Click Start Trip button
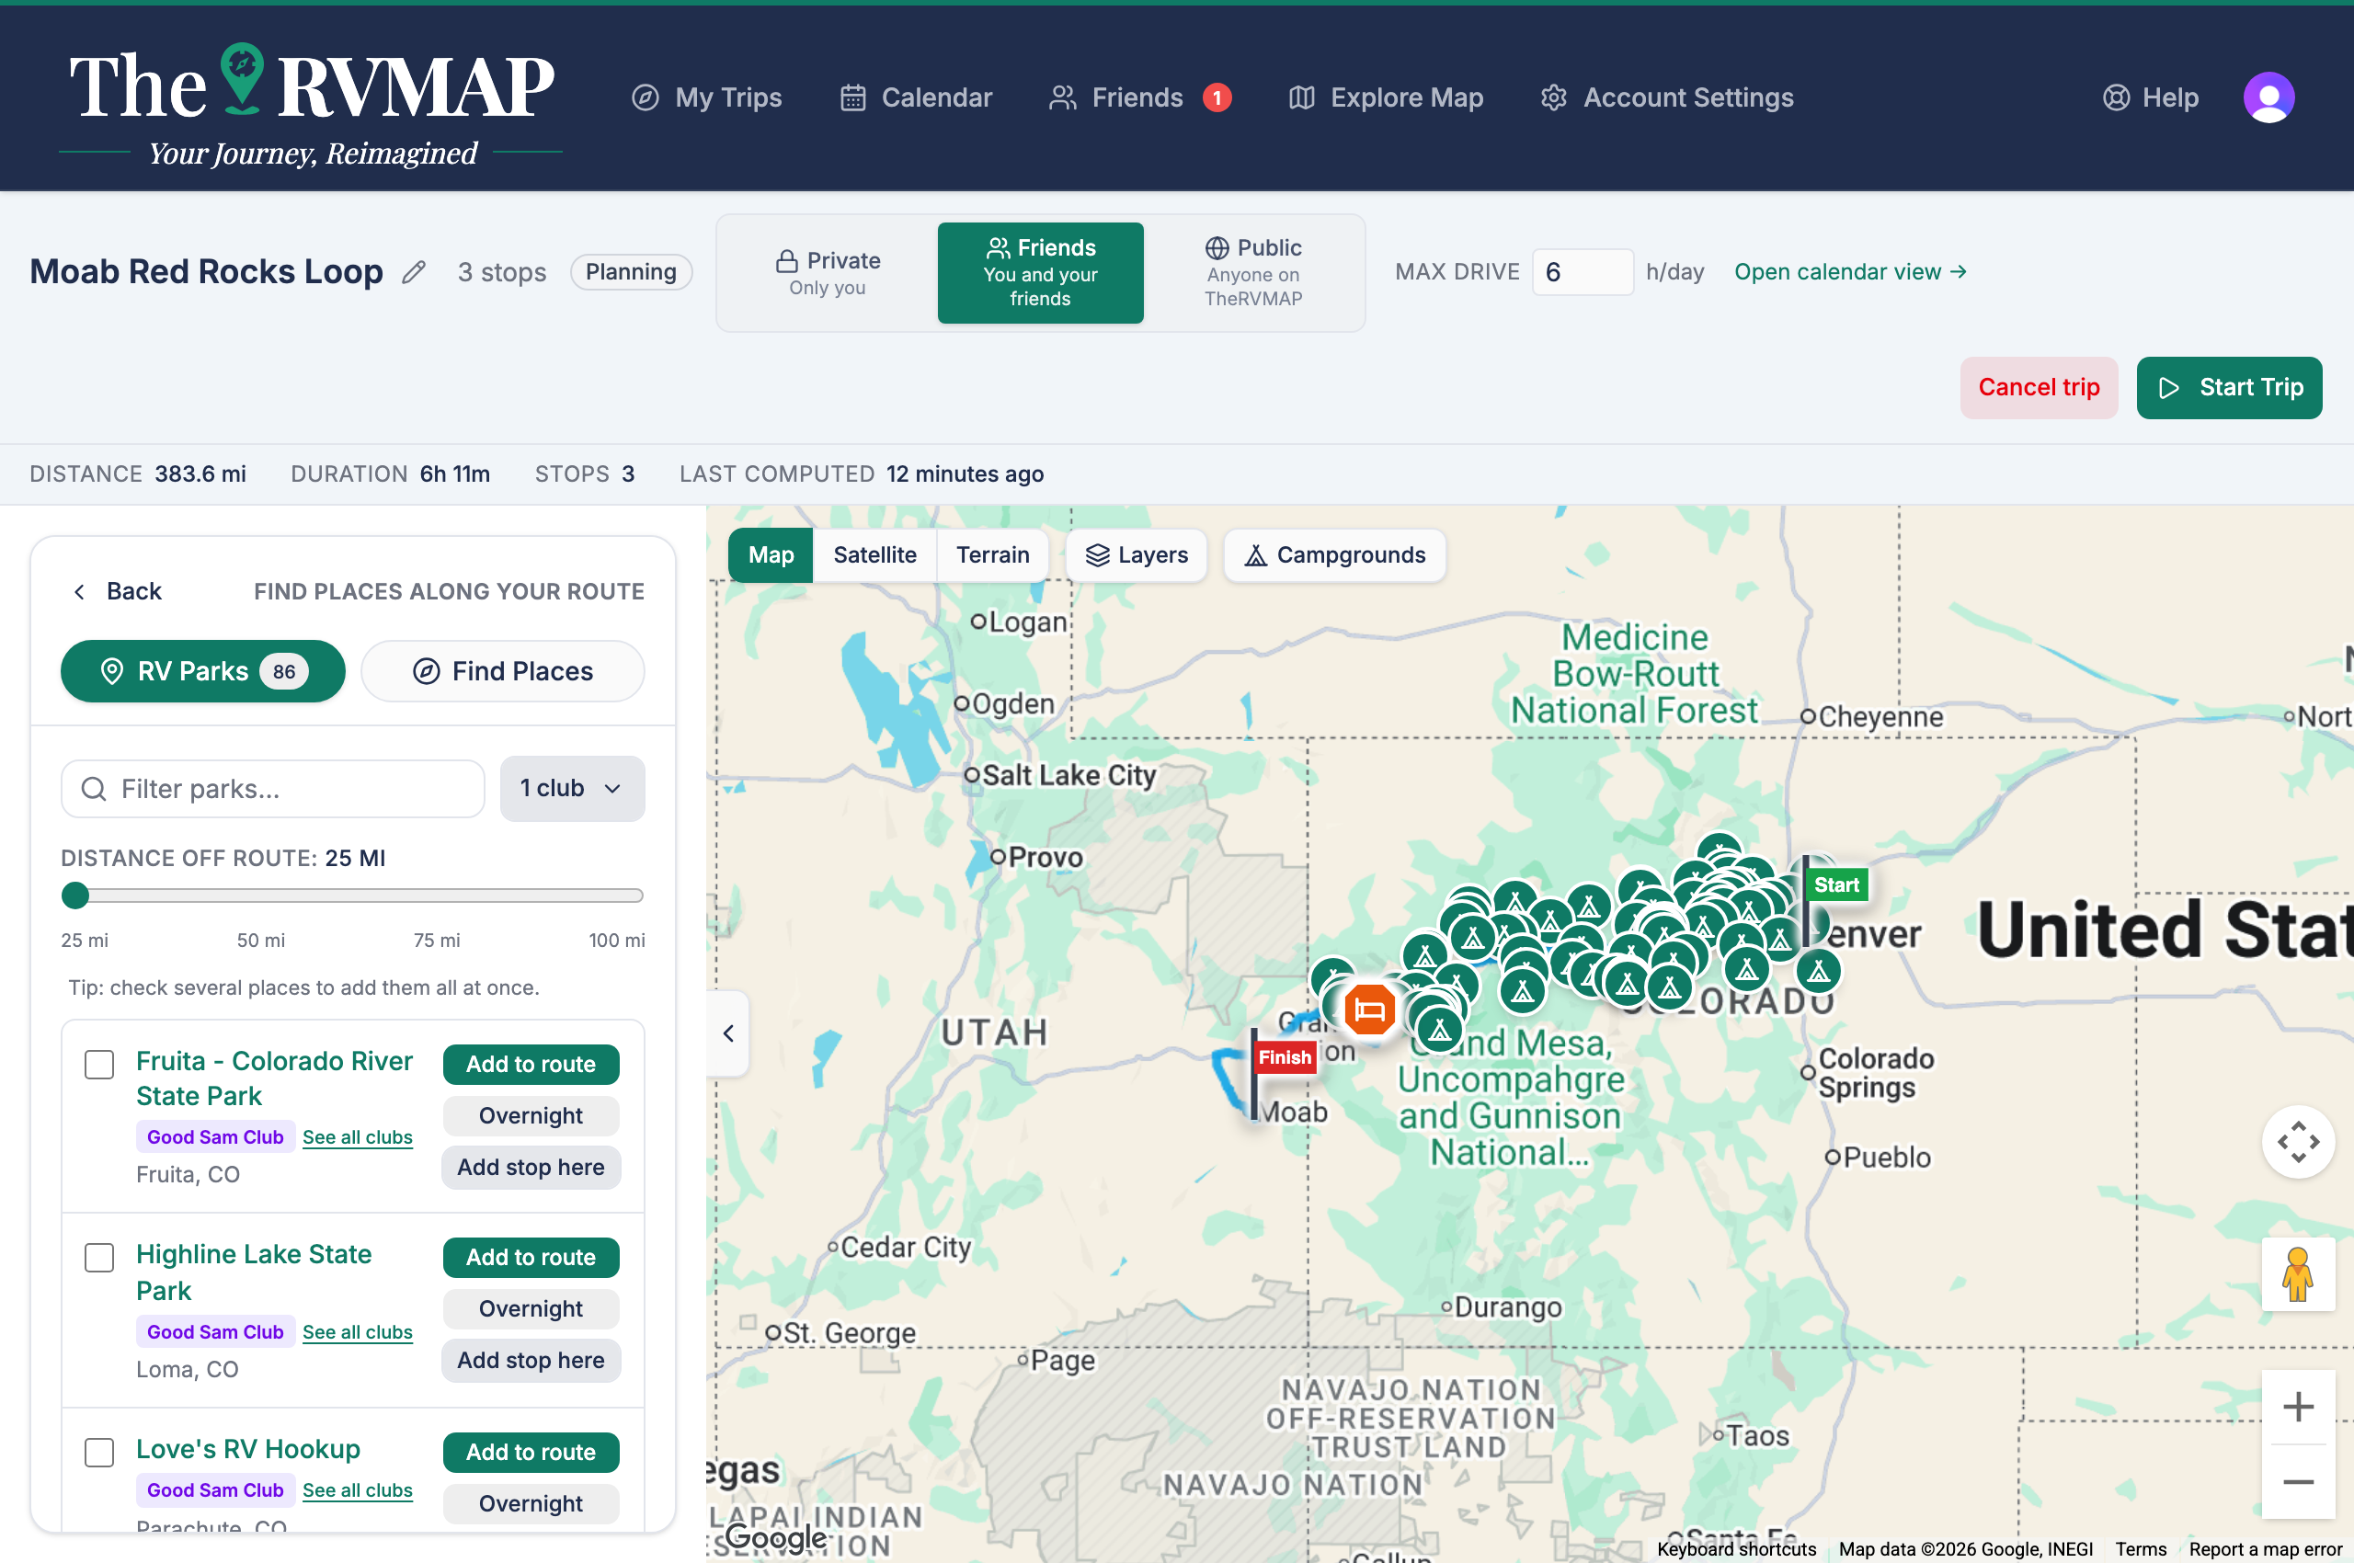The height and width of the screenshot is (1563, 2354). (2229, 388)
